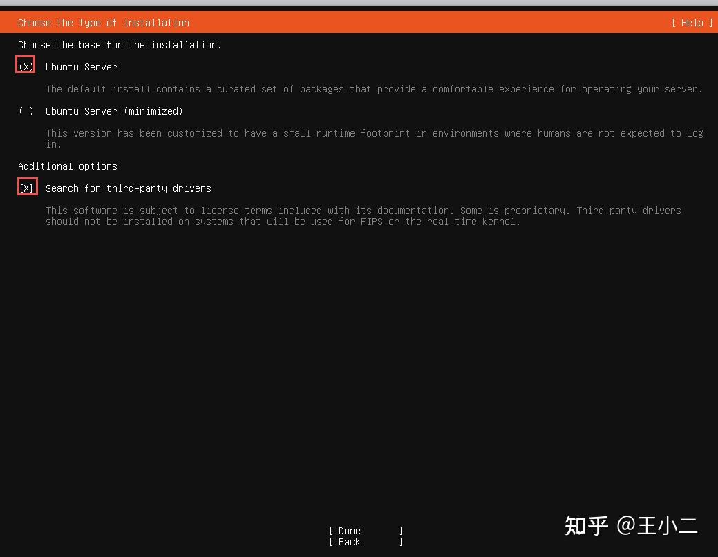Screen dimensions: 718x557
Task: Click the third-party license terms description
Action: (x=363, y=216)
